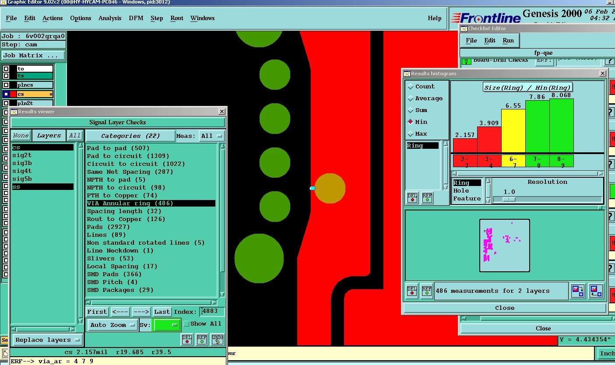Select the Count radio button
Viewport: 615px width, 365px height.
pos(411,87)
